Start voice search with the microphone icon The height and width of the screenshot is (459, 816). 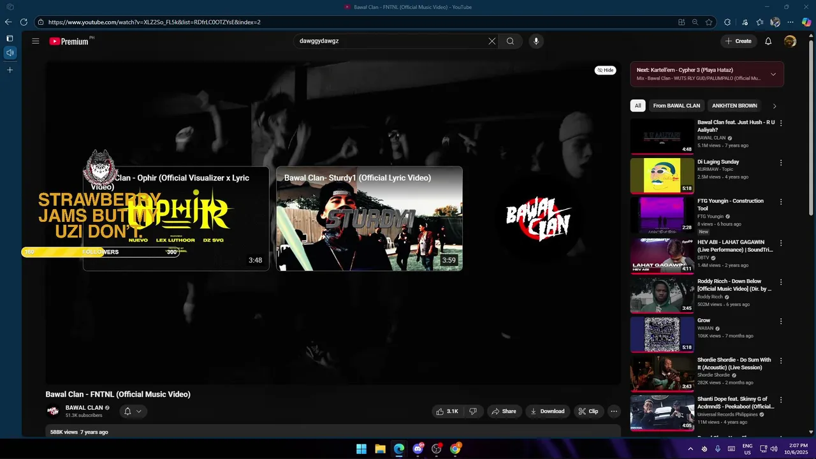point(536,41)
